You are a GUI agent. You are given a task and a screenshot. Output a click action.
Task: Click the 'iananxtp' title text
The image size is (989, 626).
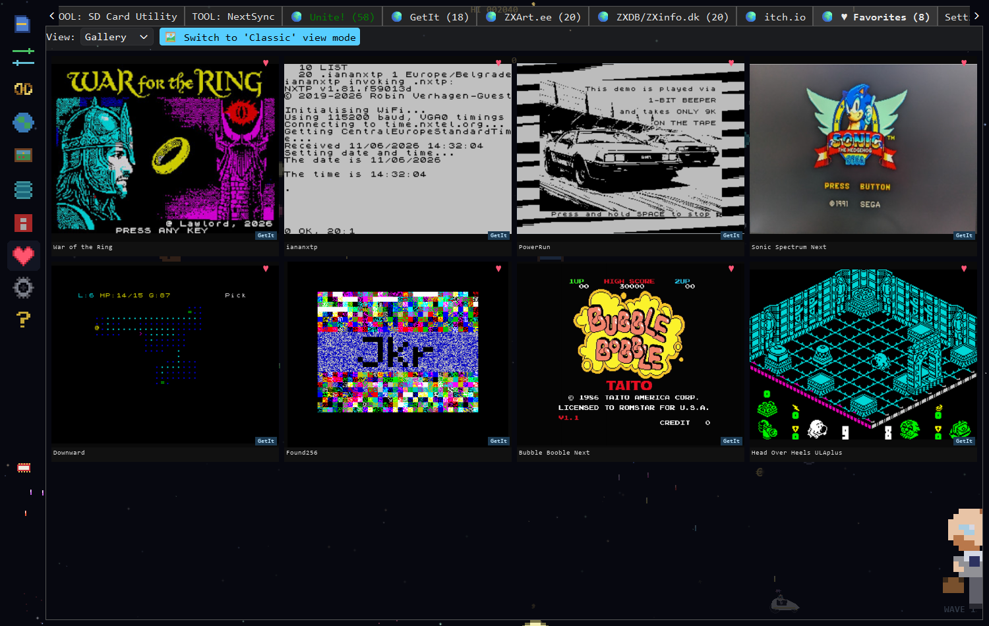tap(302, 247)
